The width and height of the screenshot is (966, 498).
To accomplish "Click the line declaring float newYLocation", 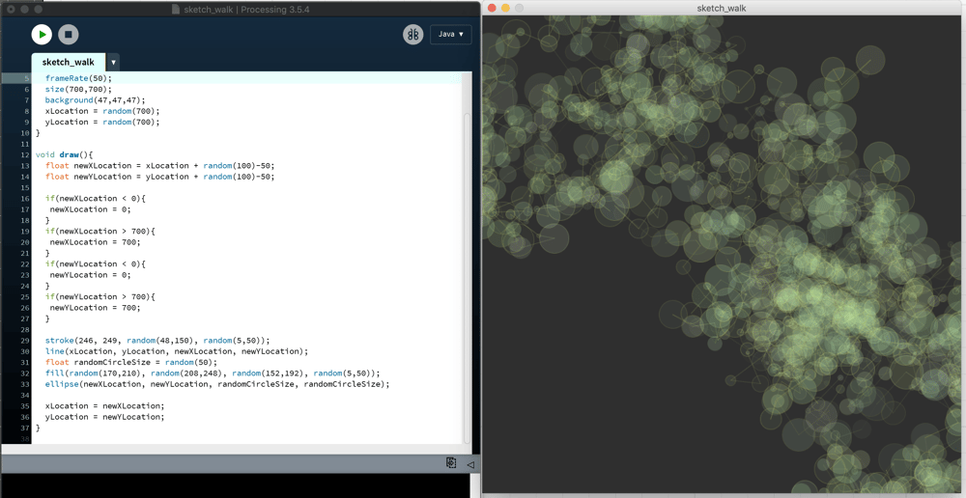I will pos(159,177).
